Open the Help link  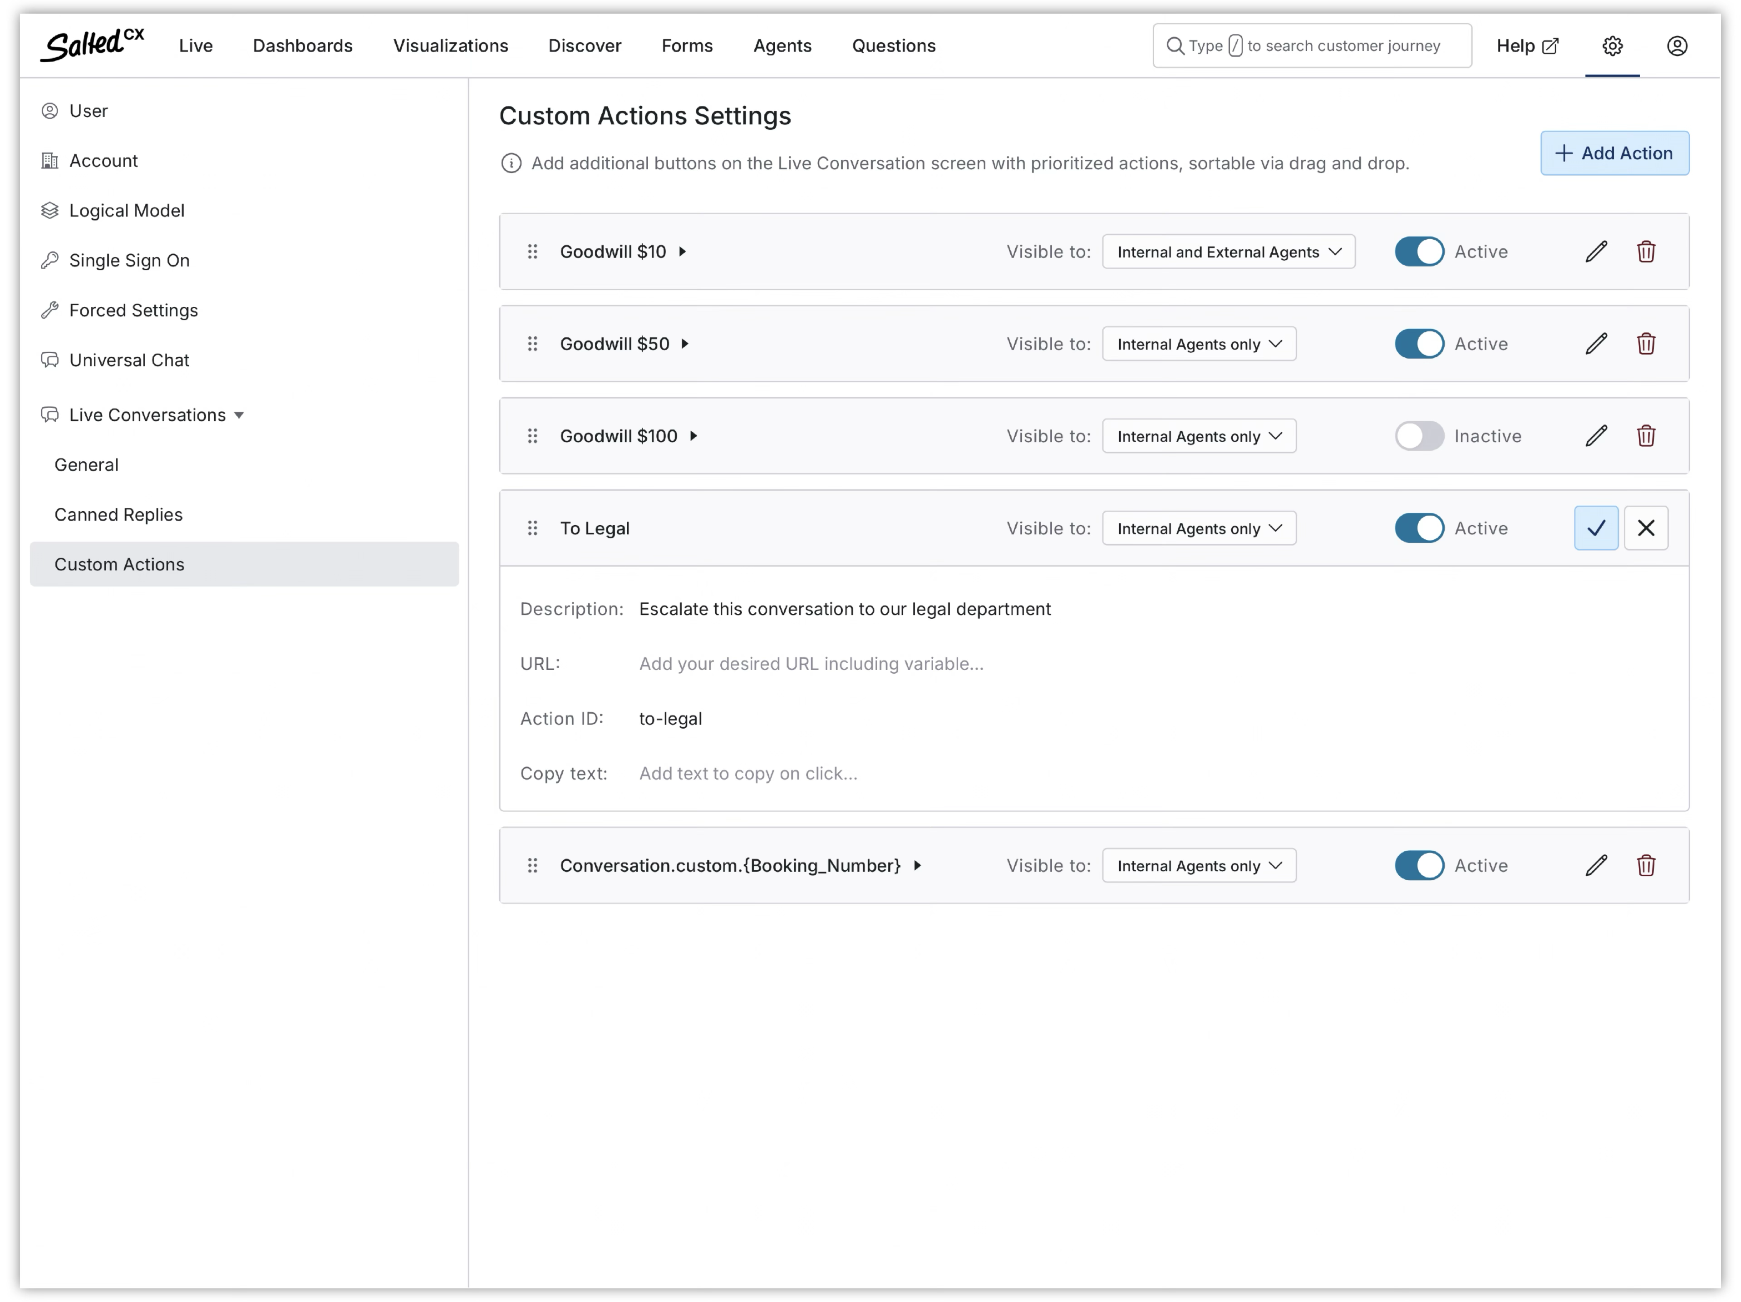tap(1526, 46)
